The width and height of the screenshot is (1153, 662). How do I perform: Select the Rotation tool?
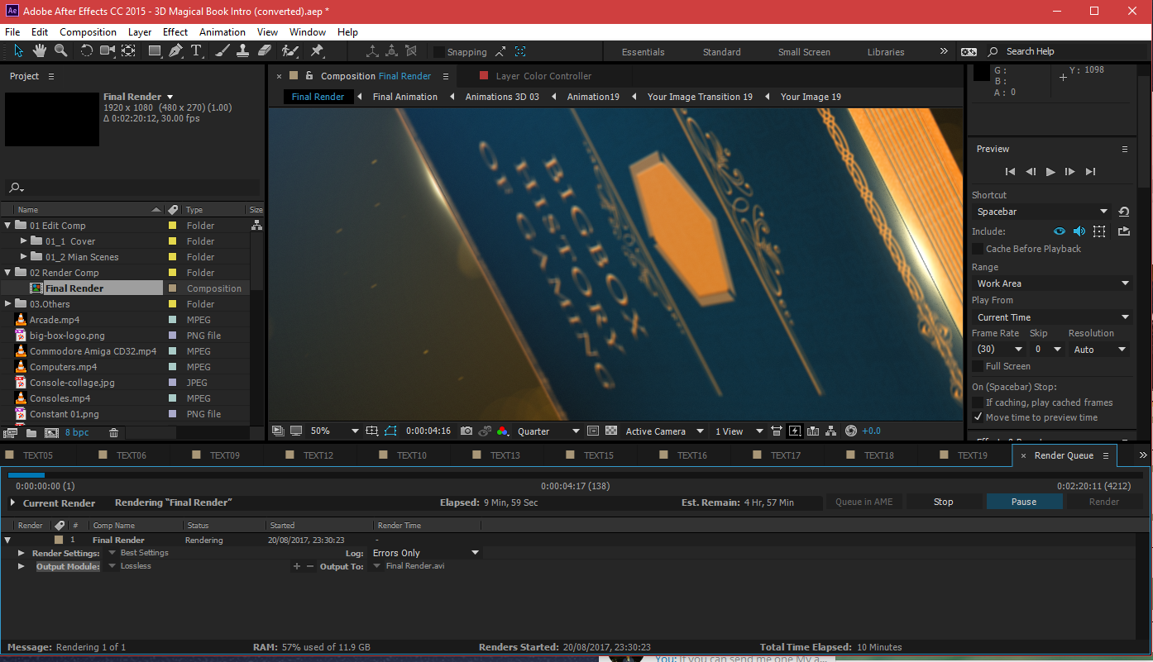[86, 51]
